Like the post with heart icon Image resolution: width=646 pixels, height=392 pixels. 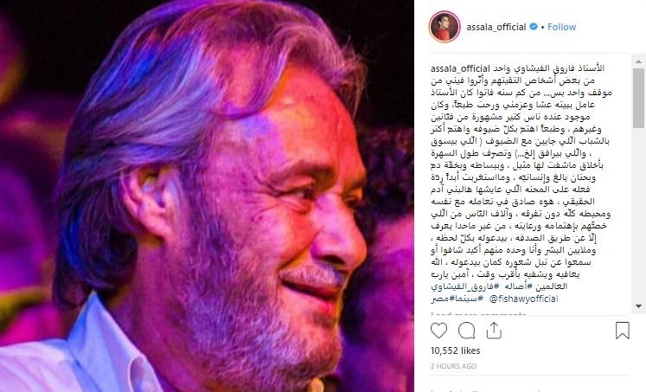pos(438,331)
